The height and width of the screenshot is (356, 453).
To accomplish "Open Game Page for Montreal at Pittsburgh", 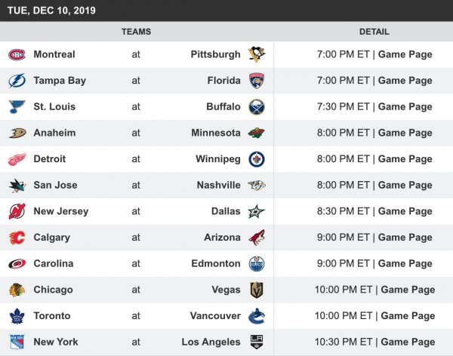I will 405,54.
